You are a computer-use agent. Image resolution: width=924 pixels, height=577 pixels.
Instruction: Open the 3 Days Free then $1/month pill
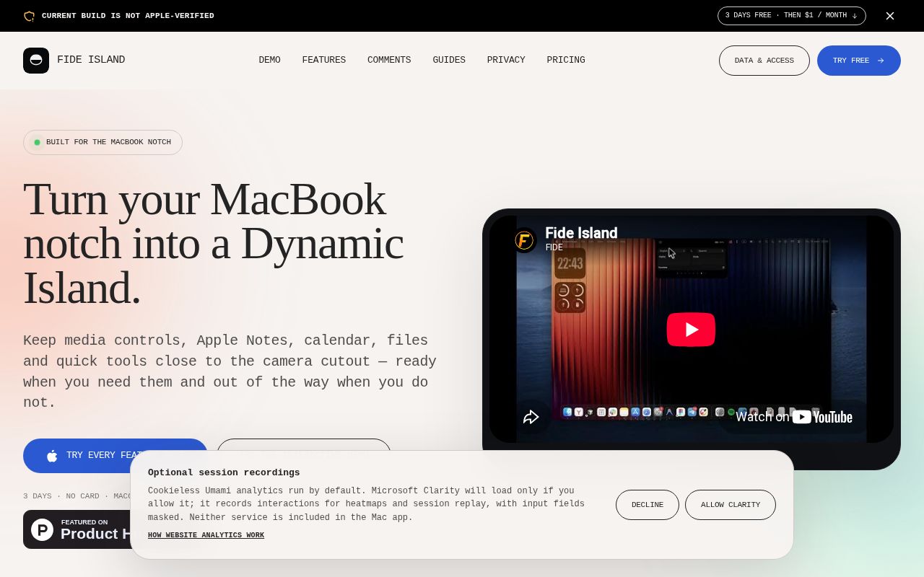tap(791, 16)
